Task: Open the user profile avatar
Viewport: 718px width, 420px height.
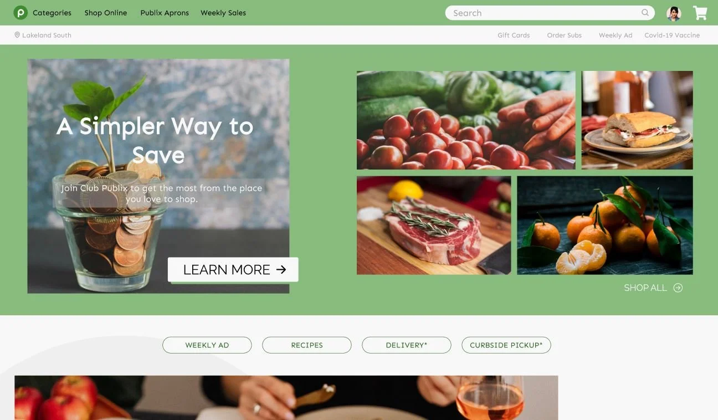Action: coord(674,13)
